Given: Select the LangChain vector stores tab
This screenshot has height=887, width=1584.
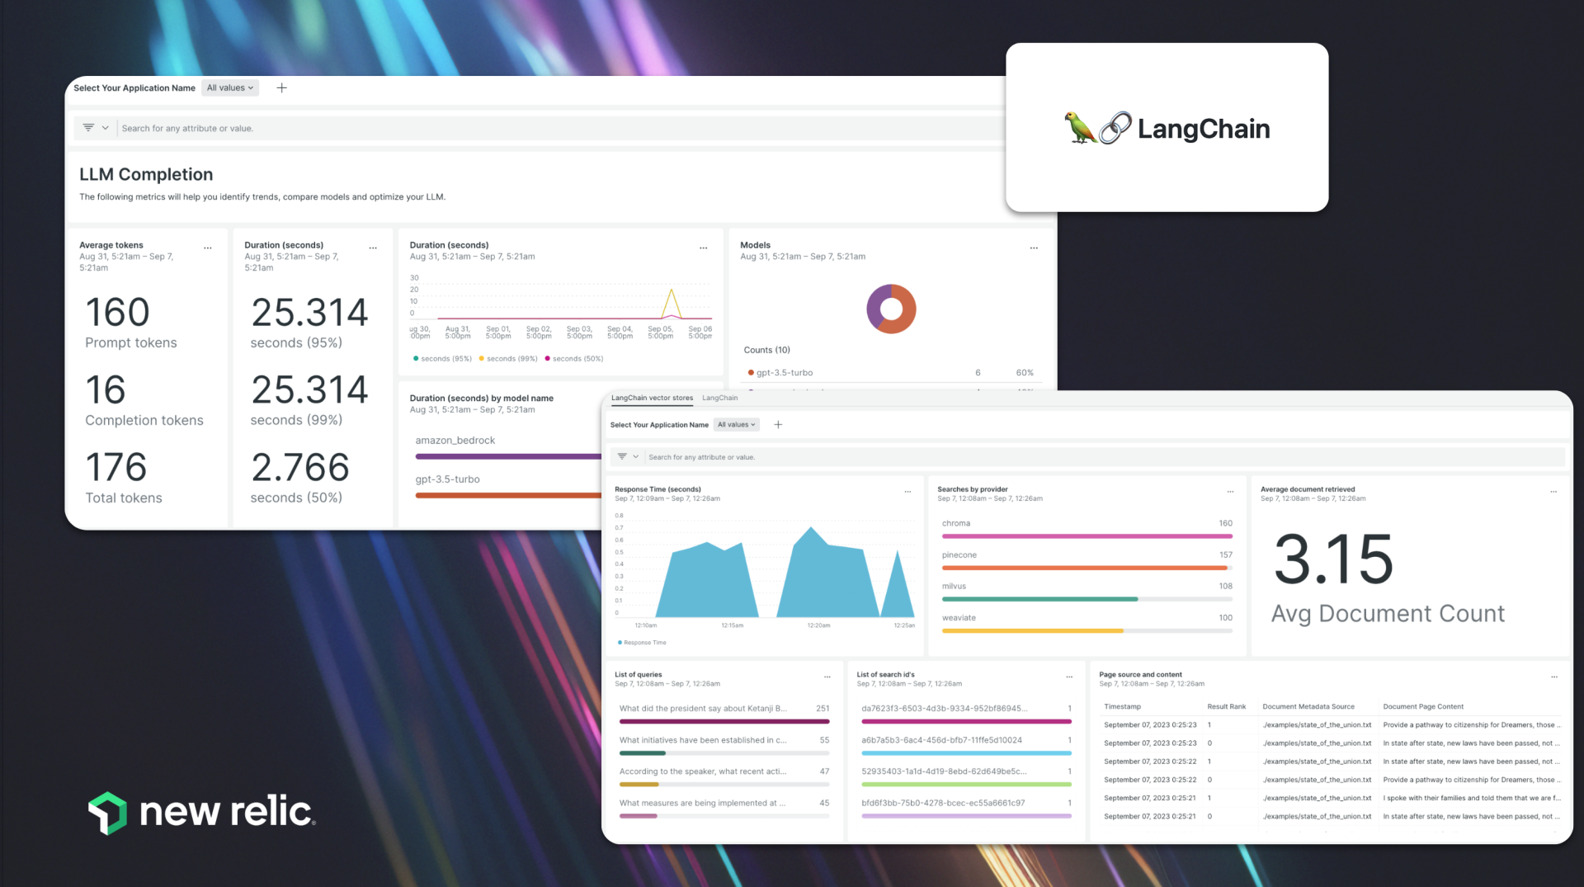Looking at the screenshot, I should pos(651,398).
